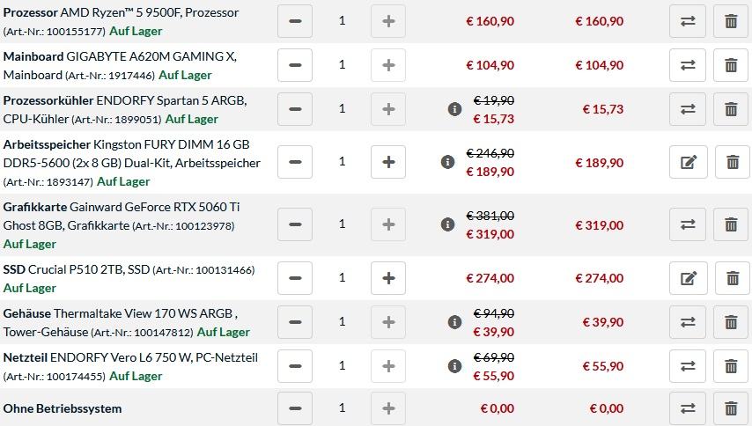Viewport: 752px width, 426px height.
Task: Open the GIGABYTE A620M GAMING X product link
Action: [x=151, y=56]
